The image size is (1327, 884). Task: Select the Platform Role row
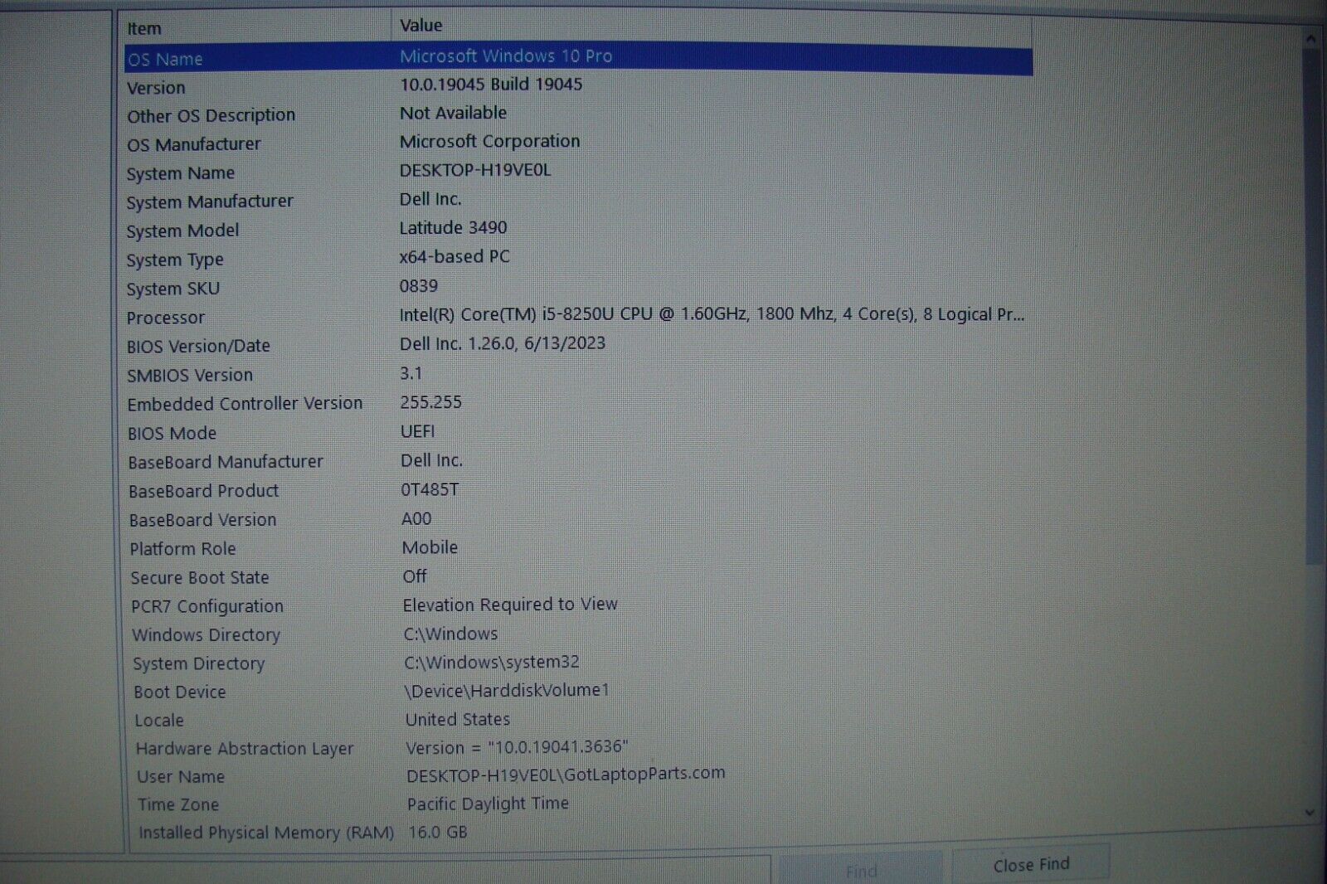click(x=579, y=548)
